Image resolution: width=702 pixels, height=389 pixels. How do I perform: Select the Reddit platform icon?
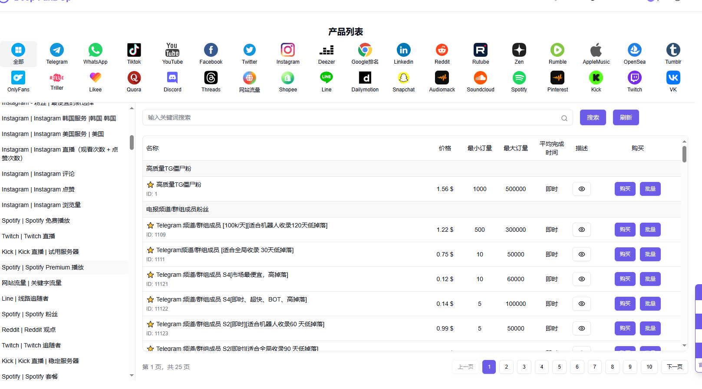pyautogui.click(x=442, y=50)
